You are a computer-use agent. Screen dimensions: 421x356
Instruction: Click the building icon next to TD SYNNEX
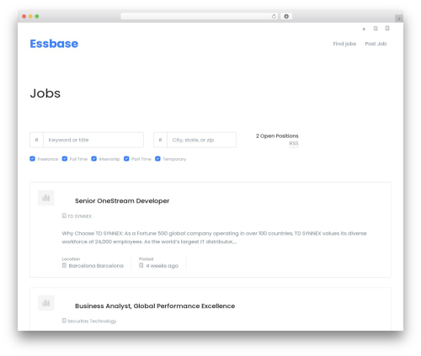[x=64, y=215]
